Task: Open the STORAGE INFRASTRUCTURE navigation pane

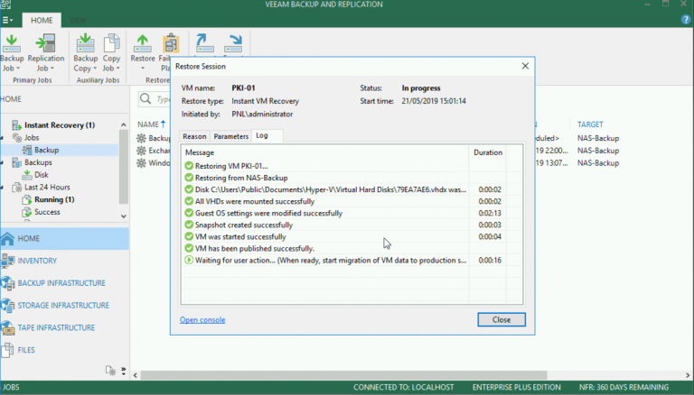Action: coord(65,306)
